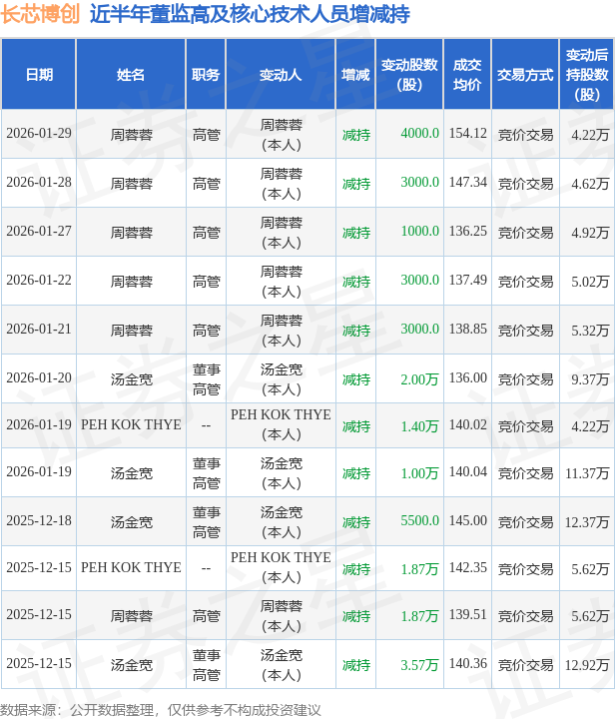615x719 pixels.
Task: Click the date cell 2025-12-18
Action: click(39, 521)
